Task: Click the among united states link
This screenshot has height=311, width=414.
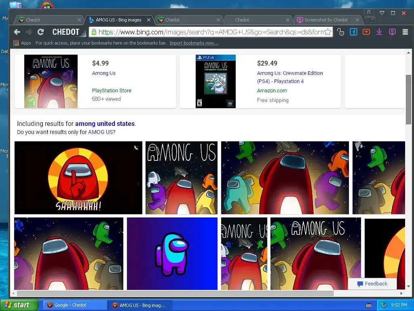Action: (x=105, y=124)
